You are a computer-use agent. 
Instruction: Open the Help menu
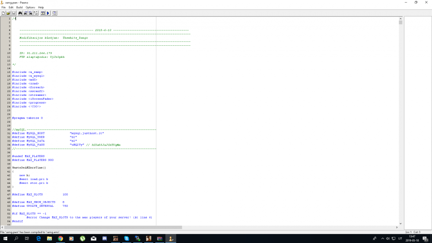[41, 7]
